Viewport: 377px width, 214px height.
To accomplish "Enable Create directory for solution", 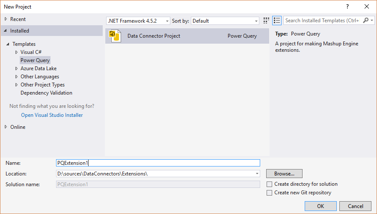I will pos(269,184).
